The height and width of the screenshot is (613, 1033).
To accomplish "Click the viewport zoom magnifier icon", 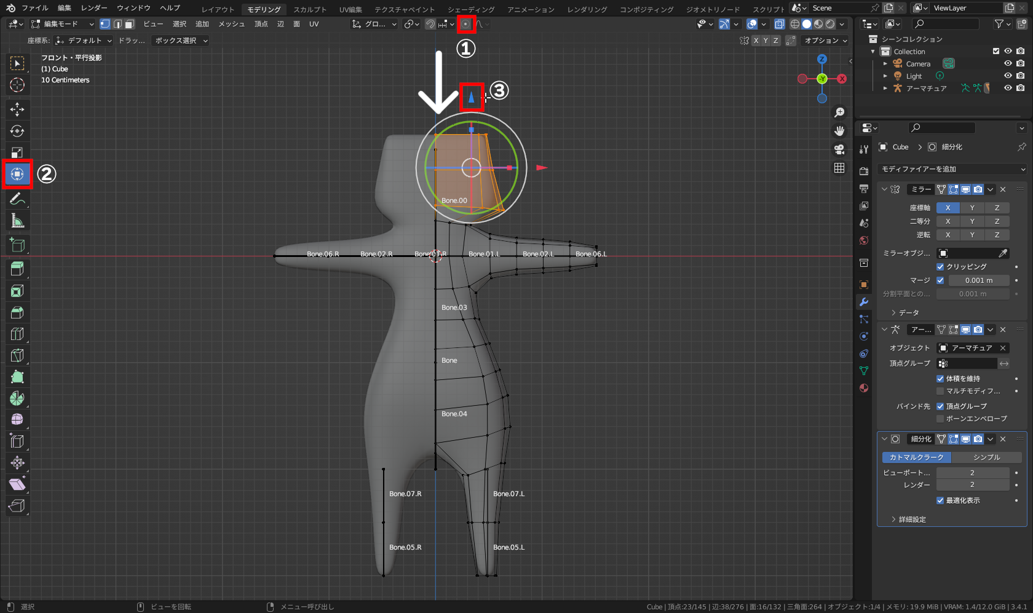I will coord(840,112).
